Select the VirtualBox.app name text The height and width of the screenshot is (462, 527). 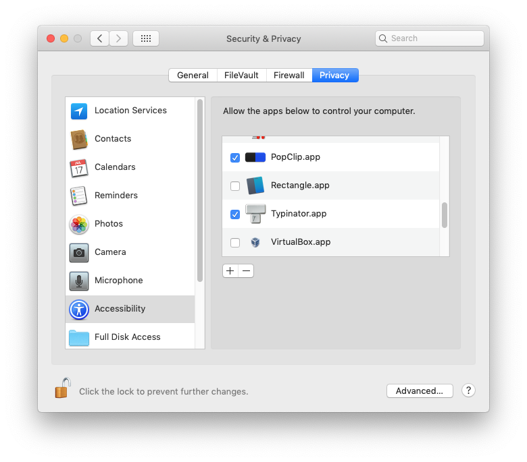coord(301,242)
